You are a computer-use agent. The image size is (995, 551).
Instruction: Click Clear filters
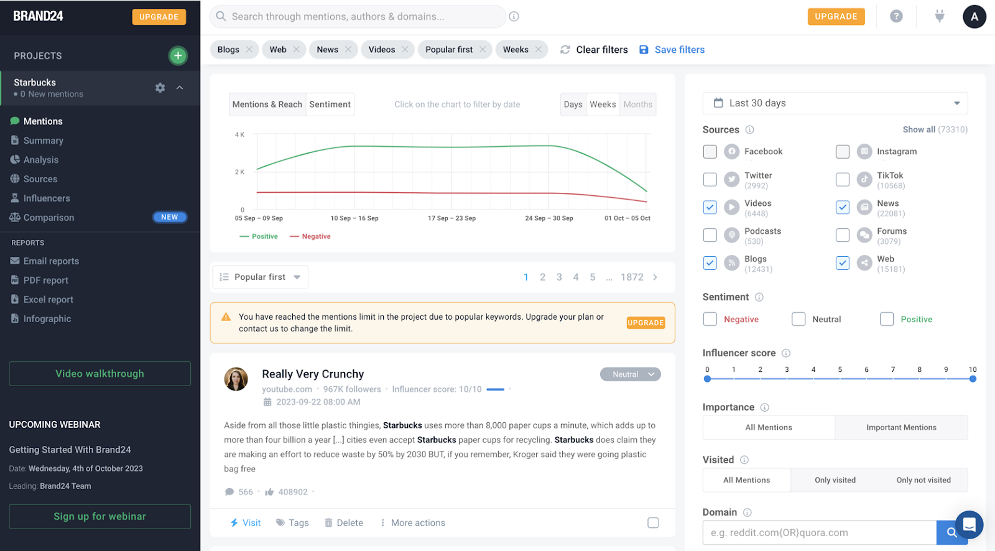pyautogui.click(x=594, y=50)
